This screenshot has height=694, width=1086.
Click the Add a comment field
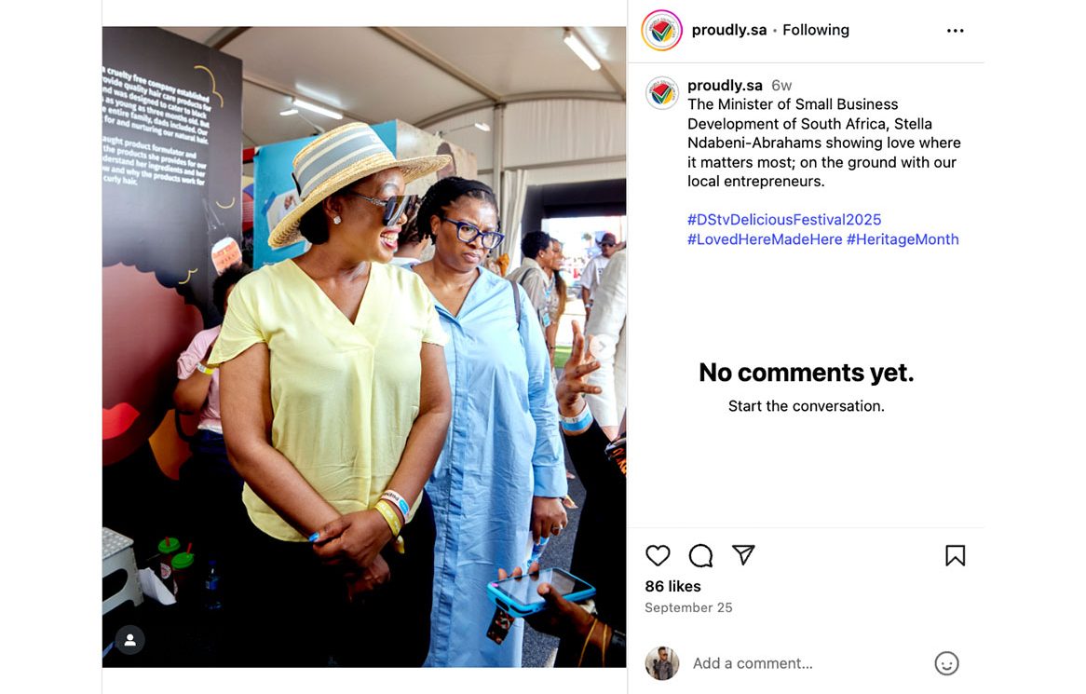point(808,663)
